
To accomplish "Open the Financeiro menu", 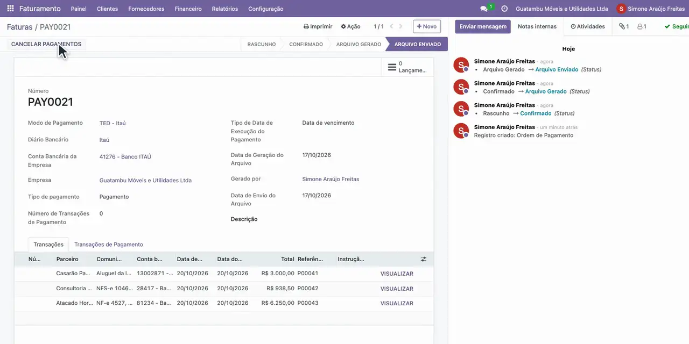I will tap(188, 9).
